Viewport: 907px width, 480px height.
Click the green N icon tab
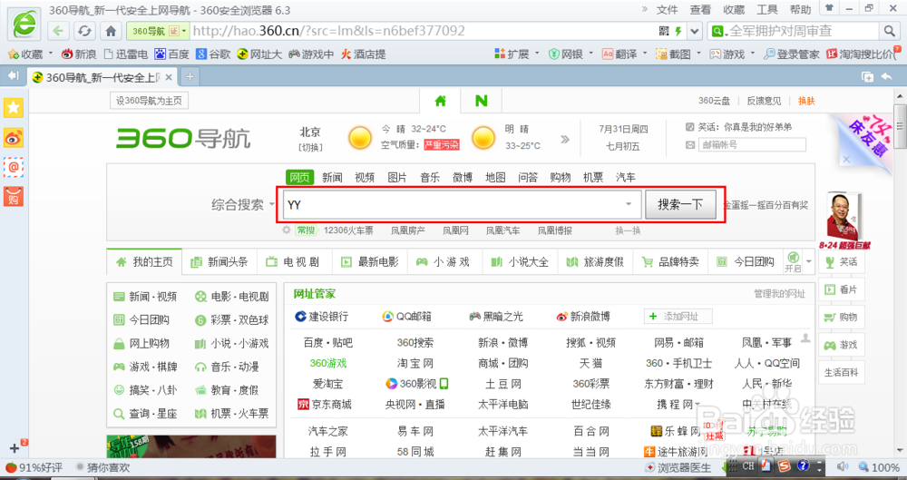[x=482, y=101]
